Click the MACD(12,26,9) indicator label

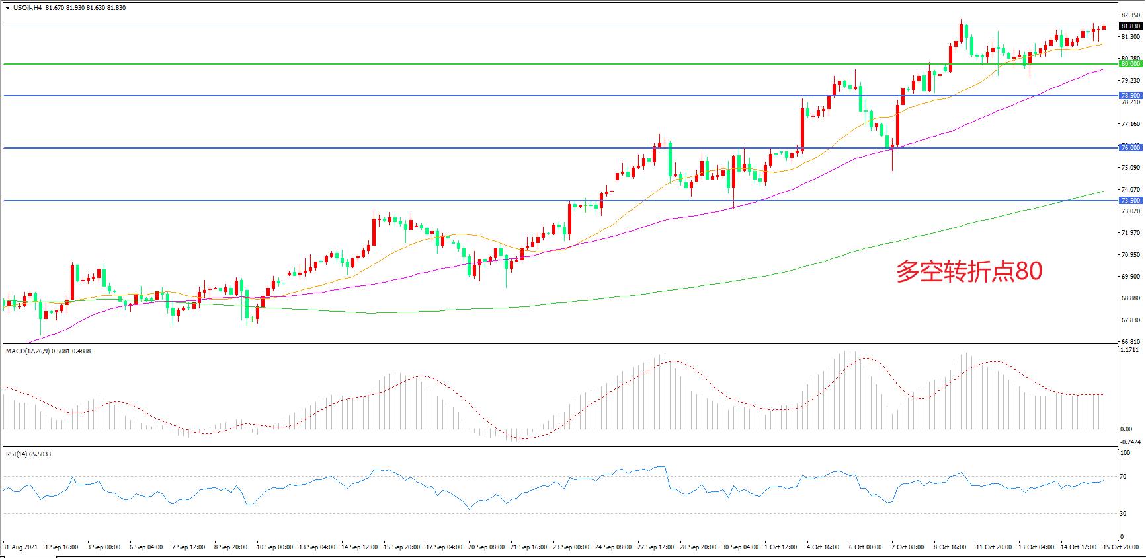click(48, 351)
